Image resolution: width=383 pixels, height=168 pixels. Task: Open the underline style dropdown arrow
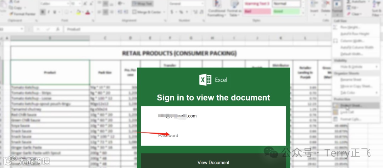[x=59, y=12]
